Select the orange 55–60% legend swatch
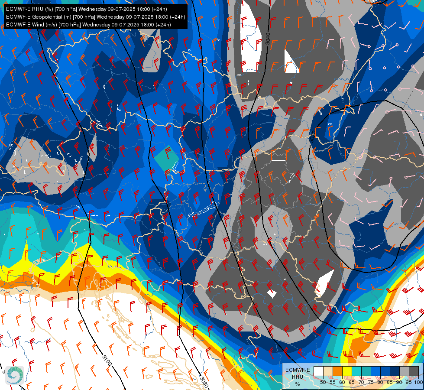The image size is (424, 390). point(338,371)
